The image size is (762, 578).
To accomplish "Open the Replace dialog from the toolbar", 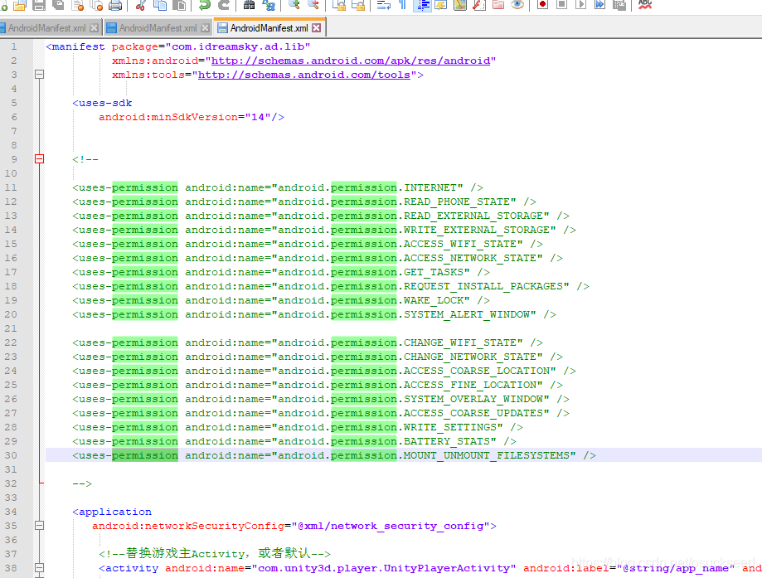I will tap(269, 5).
